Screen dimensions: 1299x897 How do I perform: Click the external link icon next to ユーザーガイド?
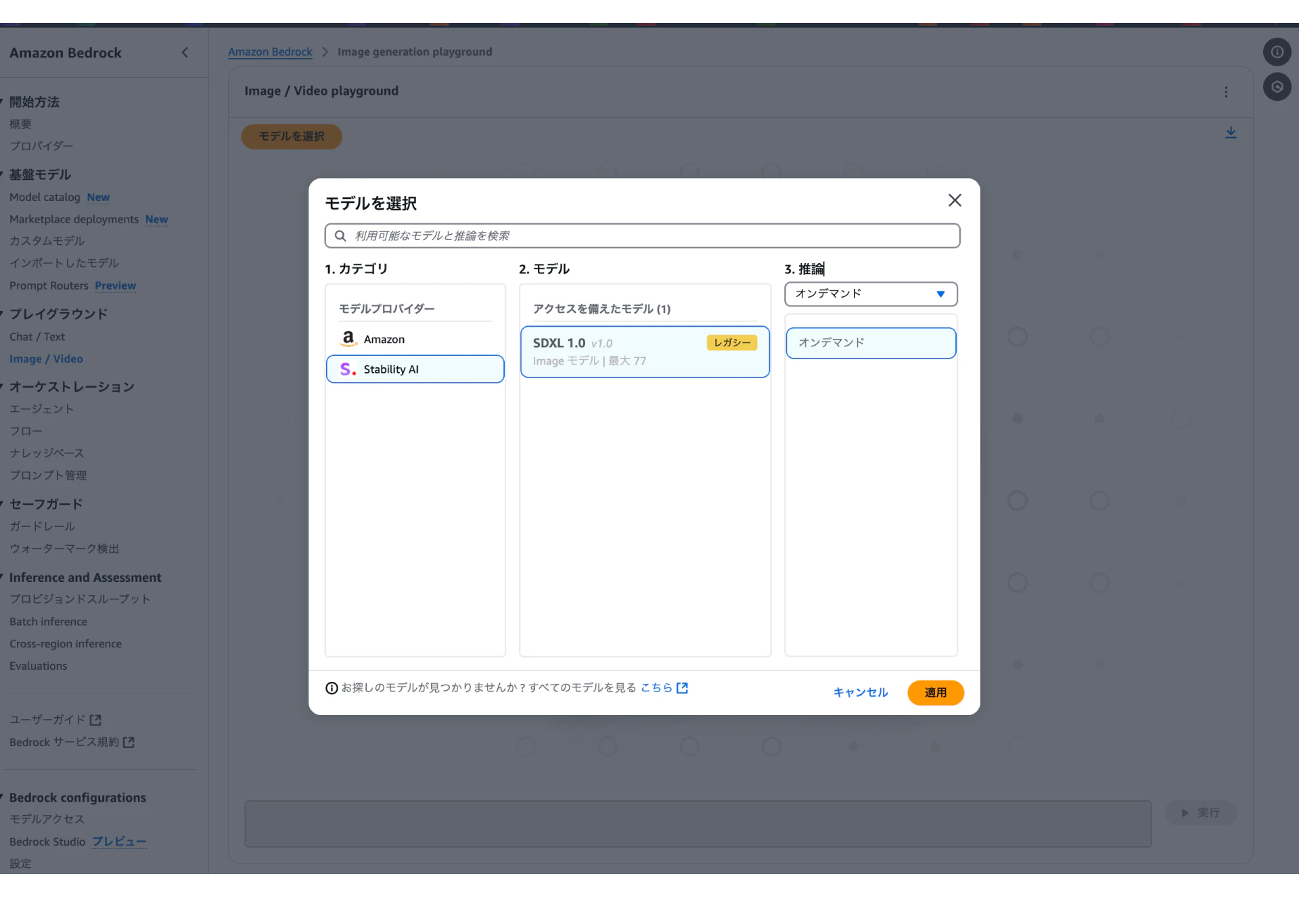tap(95, 720)
